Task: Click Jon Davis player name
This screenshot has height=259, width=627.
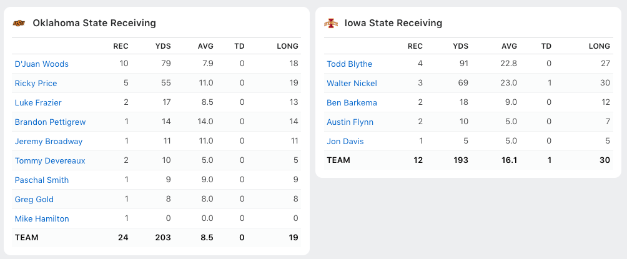Action: click(x=345, y=142)
